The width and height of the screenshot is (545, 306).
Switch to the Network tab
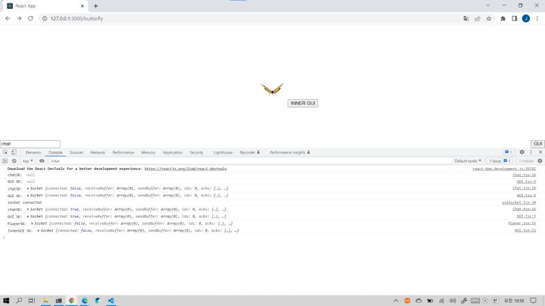point(97,152)
